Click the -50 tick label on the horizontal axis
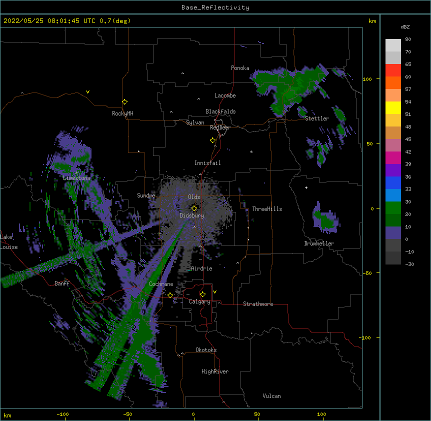This screenshot has height=421, width=431. tap(127, 414)
